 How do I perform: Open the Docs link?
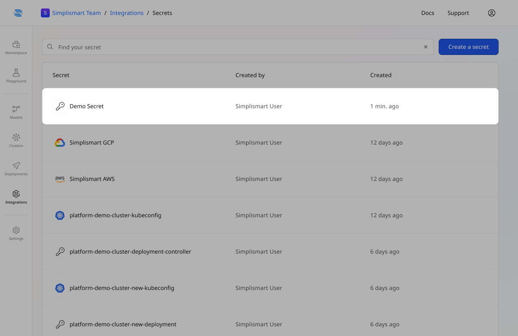pyautogui.click(x=428, y=13)
